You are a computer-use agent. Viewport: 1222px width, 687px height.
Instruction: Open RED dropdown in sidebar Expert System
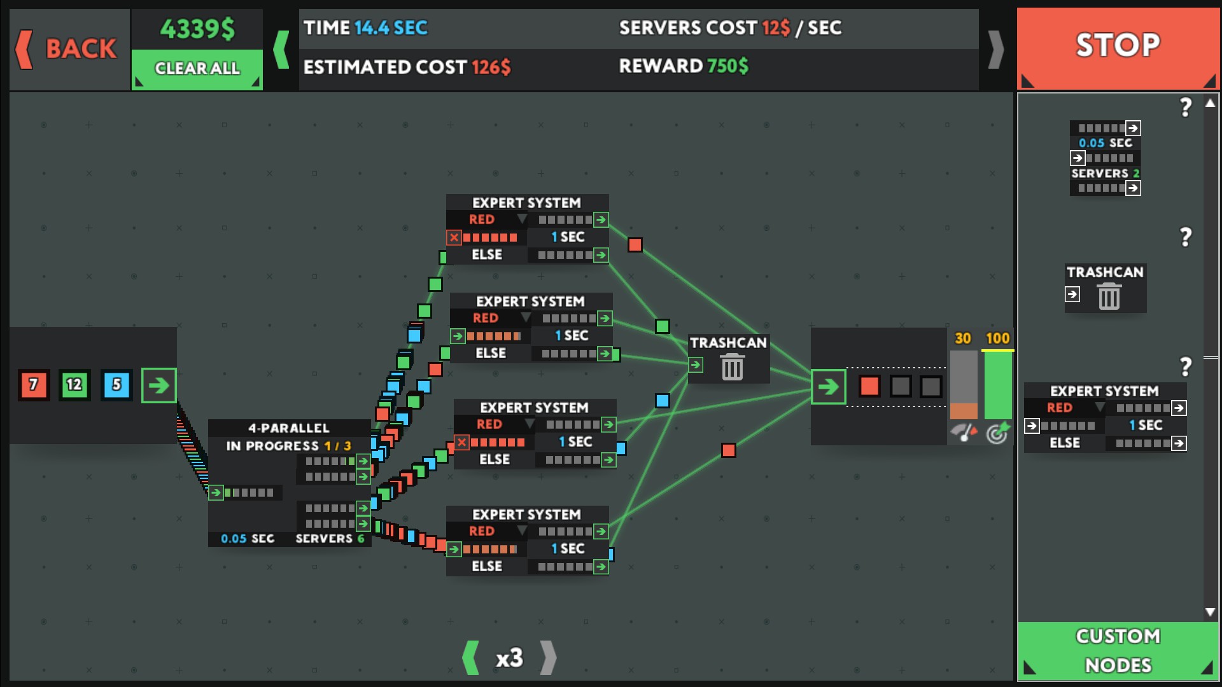point(1065,408)
